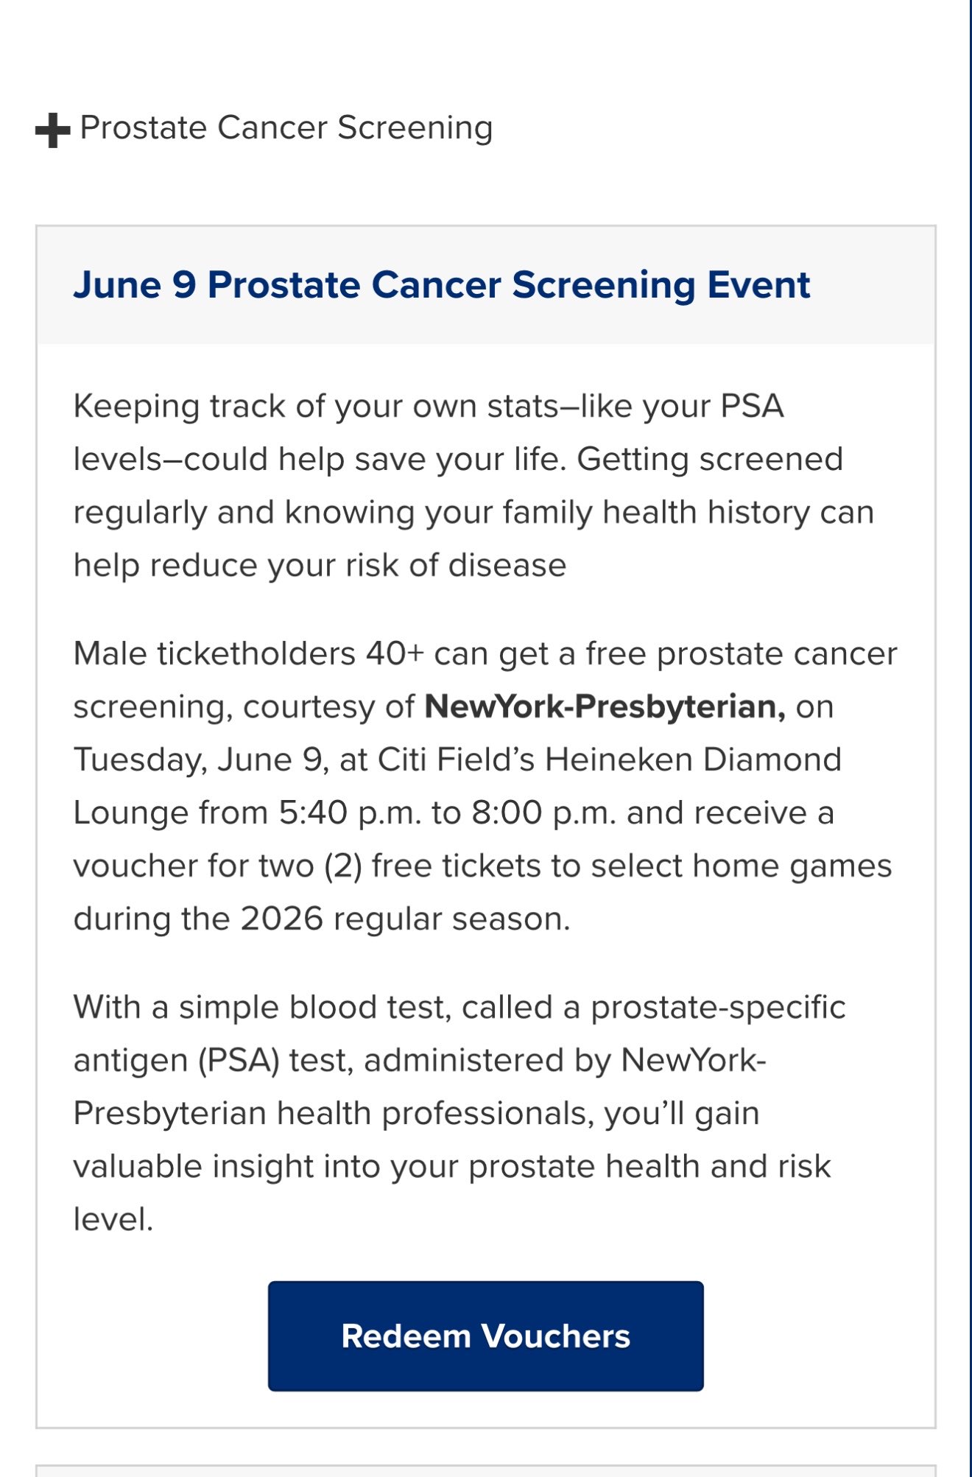Click the '2026 regular season' text
Image resolution: width=972 pixels, height=1477 pixels.
[x=405, y=919]
